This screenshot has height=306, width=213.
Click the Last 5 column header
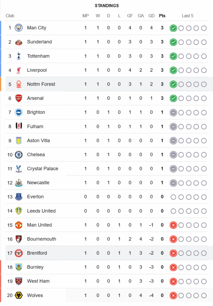(x=188, y=16)
